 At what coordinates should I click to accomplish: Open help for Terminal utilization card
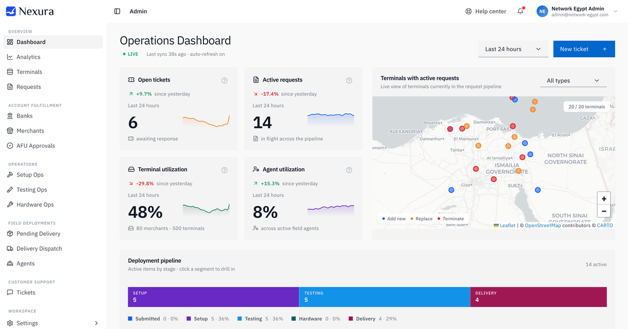(225, 170)
